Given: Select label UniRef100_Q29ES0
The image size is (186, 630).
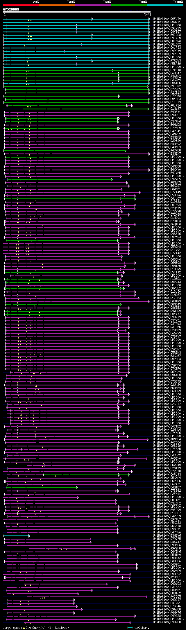Looking at the screenshot, I should pyautogui.click(x=167, y=141).
